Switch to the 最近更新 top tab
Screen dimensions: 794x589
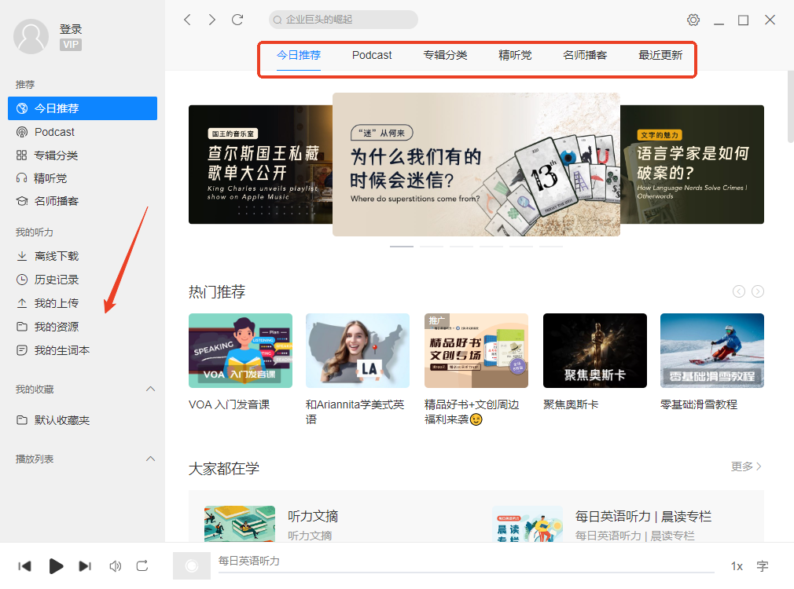point(660,55)
